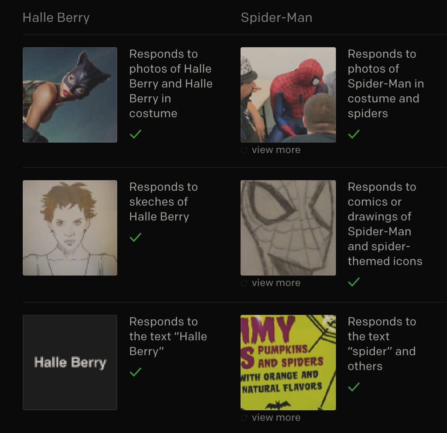Open the Halle Berry pencil sketch thumbnail
This screenshot has height=433, width=447.
click(70, 228)
